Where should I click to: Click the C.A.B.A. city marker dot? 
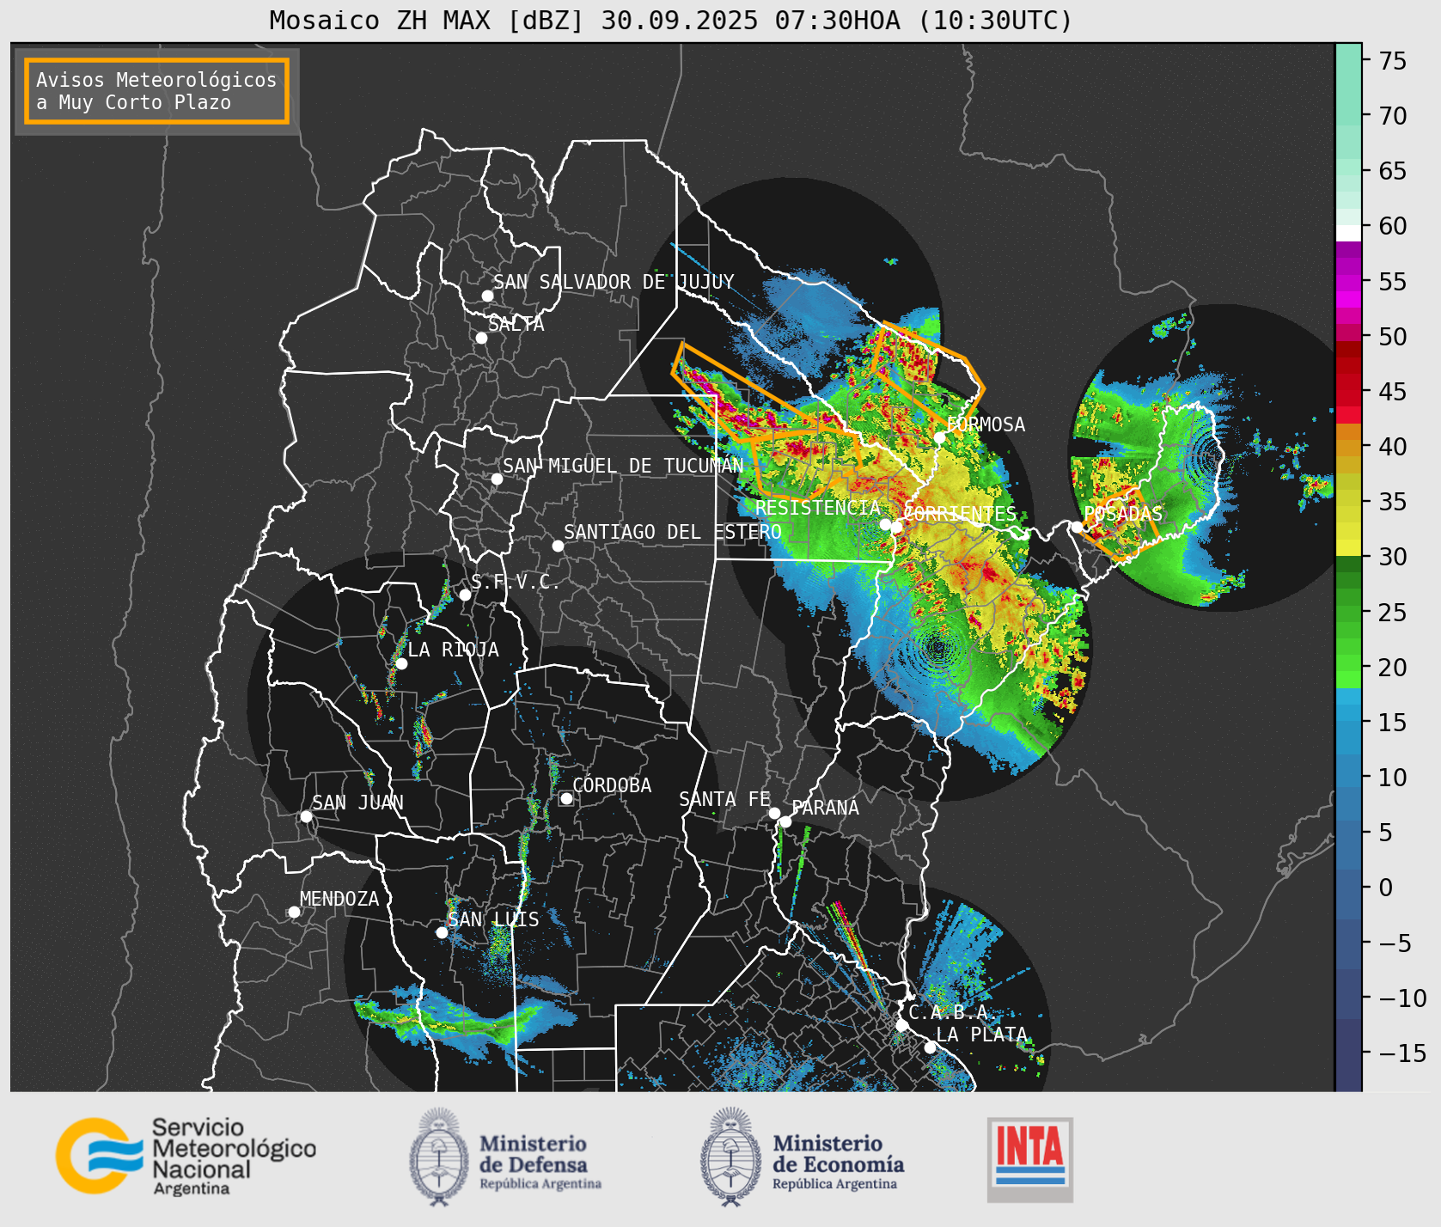coord(902,1025)
